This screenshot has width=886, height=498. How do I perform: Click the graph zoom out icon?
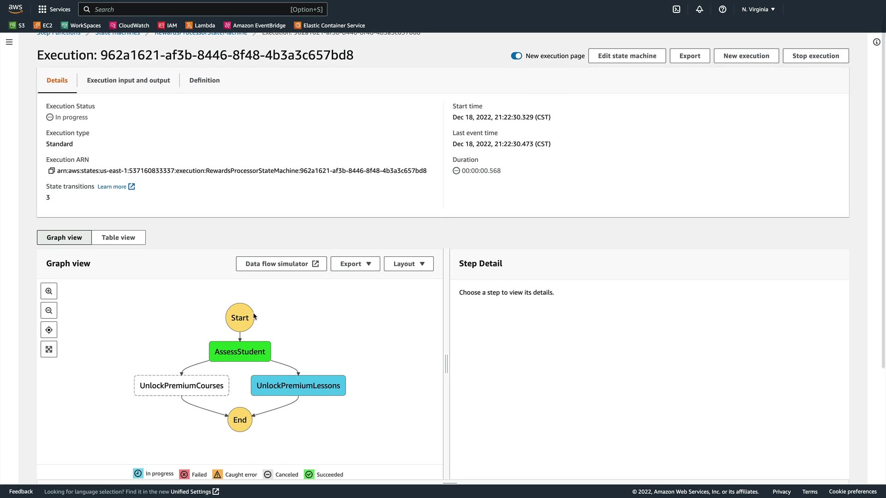(49, 311)
